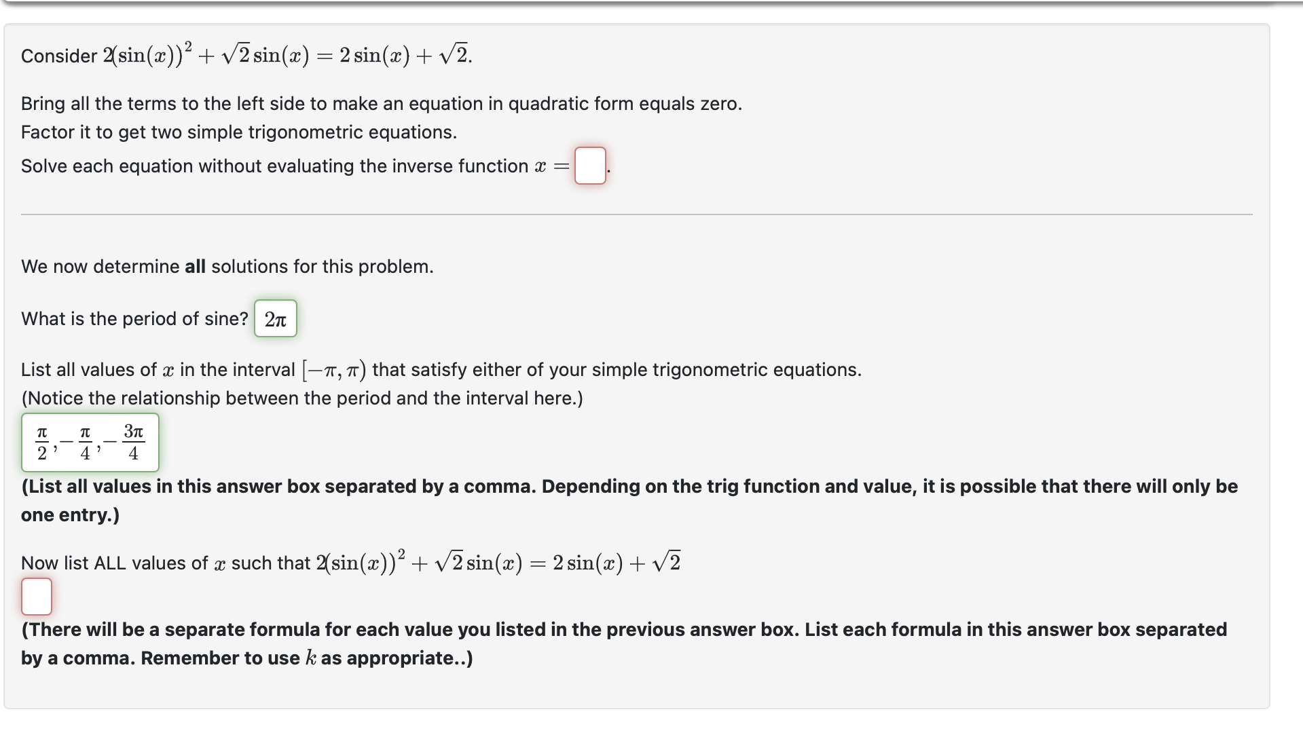Click the 'What is the period of sine?' label
1303x733 pixels.
click(x=134, y=318)
